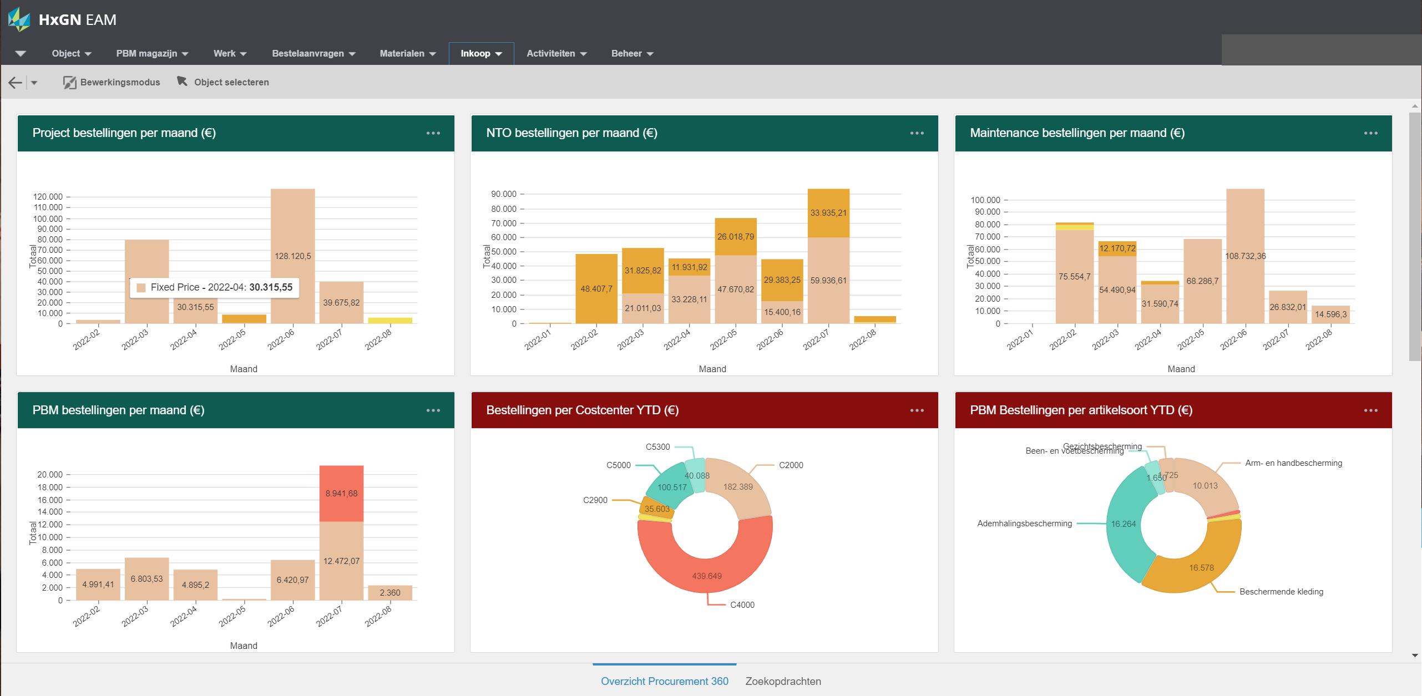Open the Beheer menu
Viewport: 1422px width, 696px height.
coord(632,54)
